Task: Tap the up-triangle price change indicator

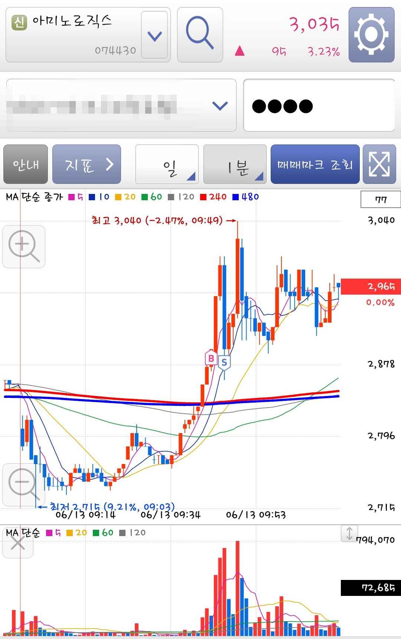Action: click(240, 51)
